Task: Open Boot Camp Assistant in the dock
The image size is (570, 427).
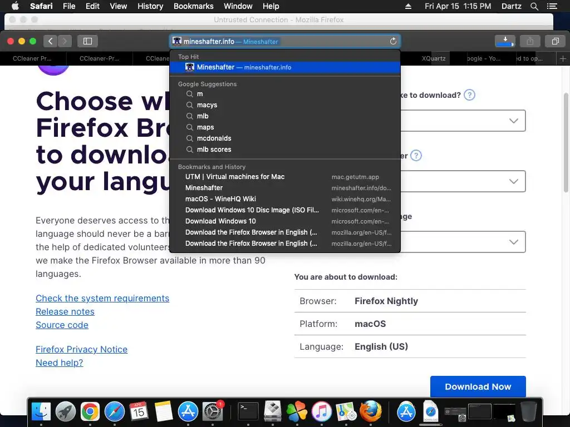Action: (273, 412)
